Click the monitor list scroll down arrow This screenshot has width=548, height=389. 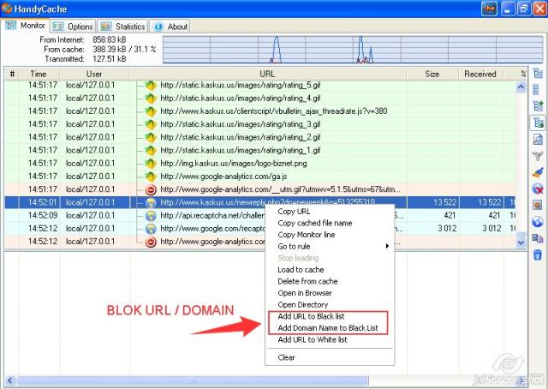[x=521, y=242]
